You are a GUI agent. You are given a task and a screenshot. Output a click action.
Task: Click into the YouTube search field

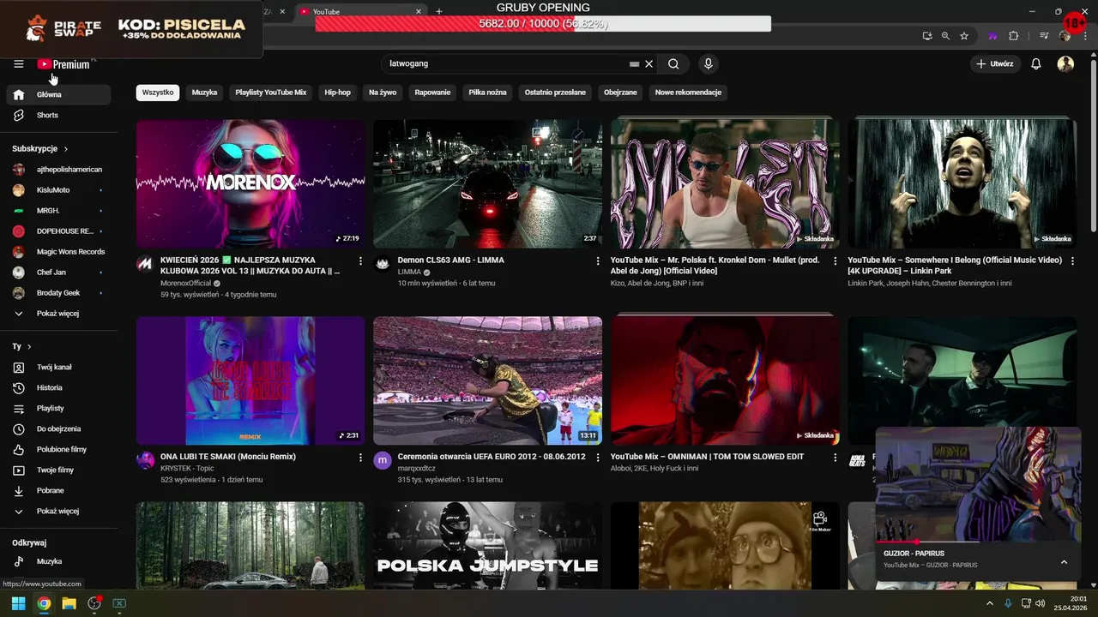tap(506, 63)
